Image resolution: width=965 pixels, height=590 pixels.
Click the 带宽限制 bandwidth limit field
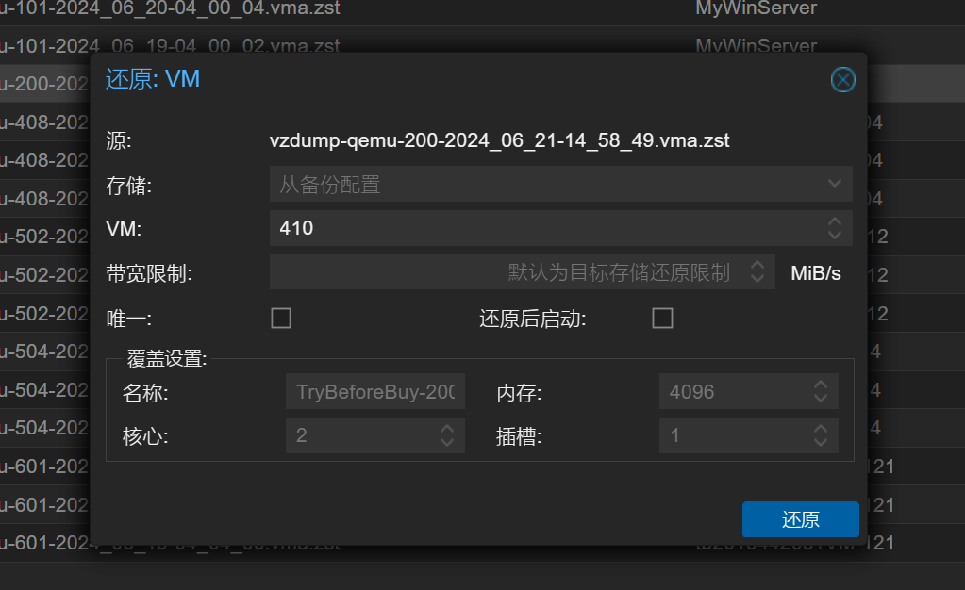pyautogui.click(x=522, y=272)
